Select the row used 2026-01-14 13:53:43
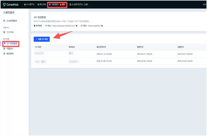This screenshot has height=136, width=207. (x=104, y=54)
